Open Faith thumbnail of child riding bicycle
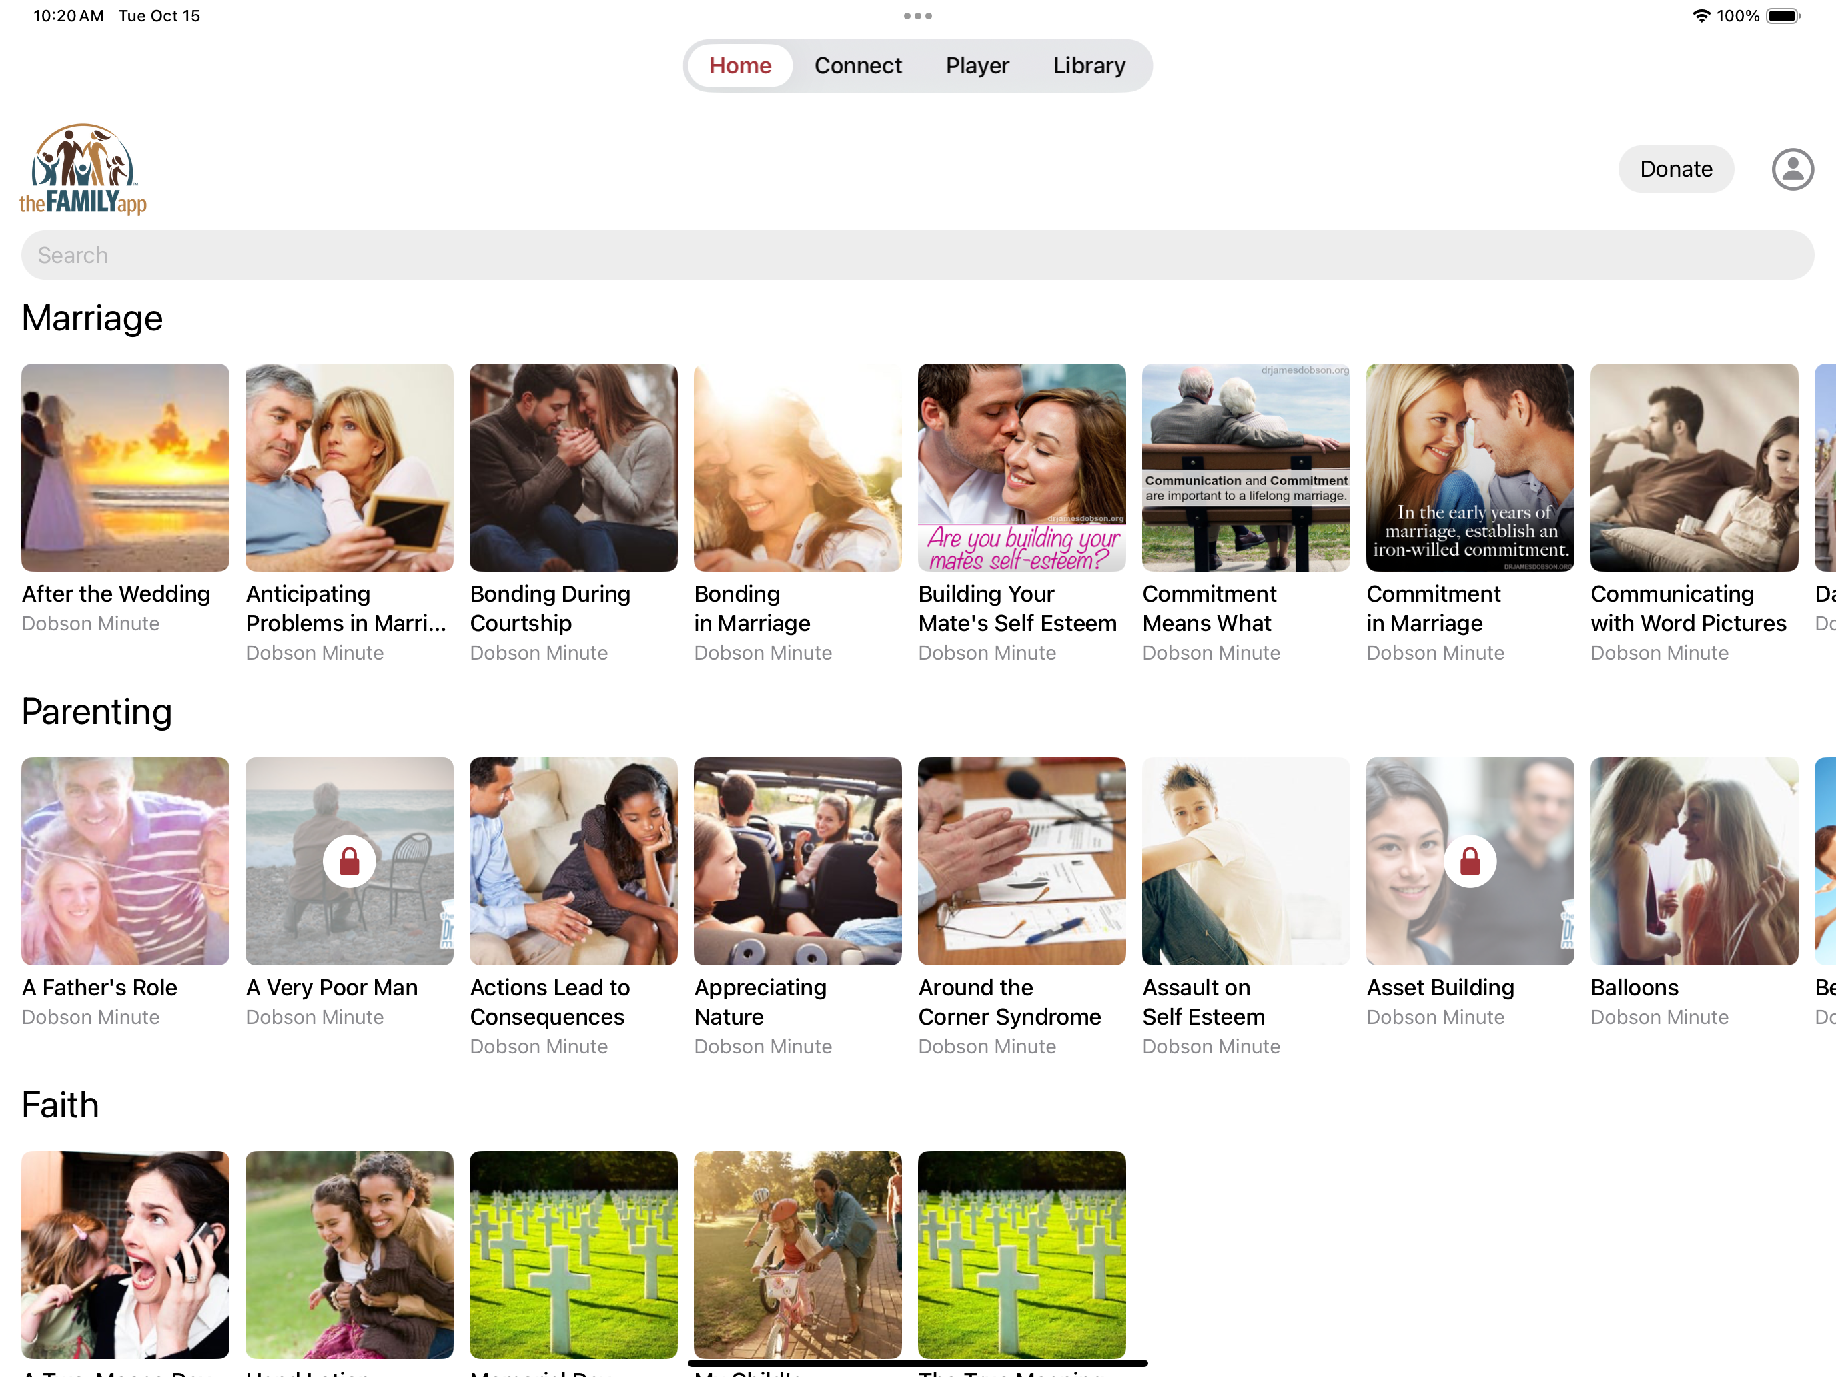Image resolution: width=1836 pixels, height=1377 pixels. pos(798,1254)
